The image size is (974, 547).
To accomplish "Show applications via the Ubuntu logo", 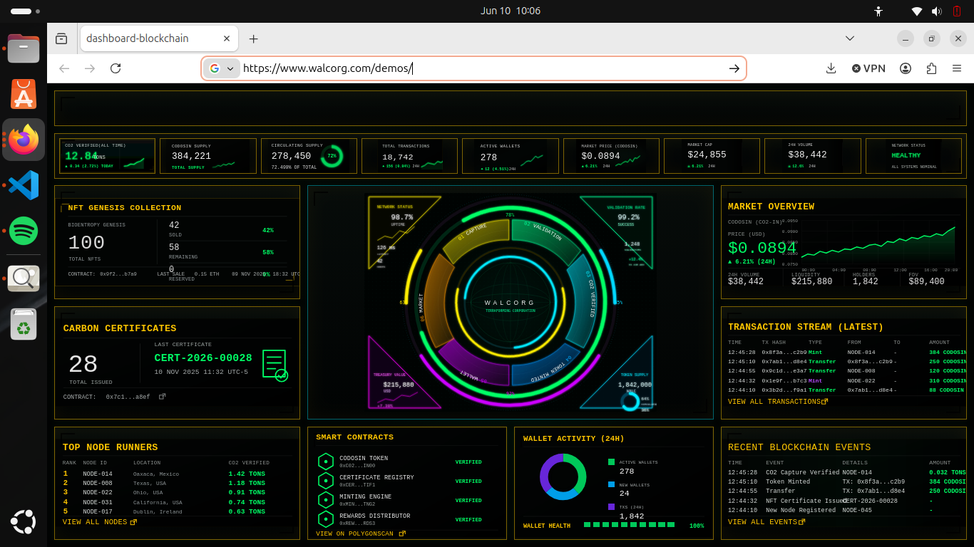I will coord(24,522).
